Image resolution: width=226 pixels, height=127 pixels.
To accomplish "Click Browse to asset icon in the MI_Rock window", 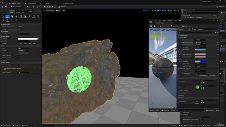I will pyautogui.click(x=155, y=26).
